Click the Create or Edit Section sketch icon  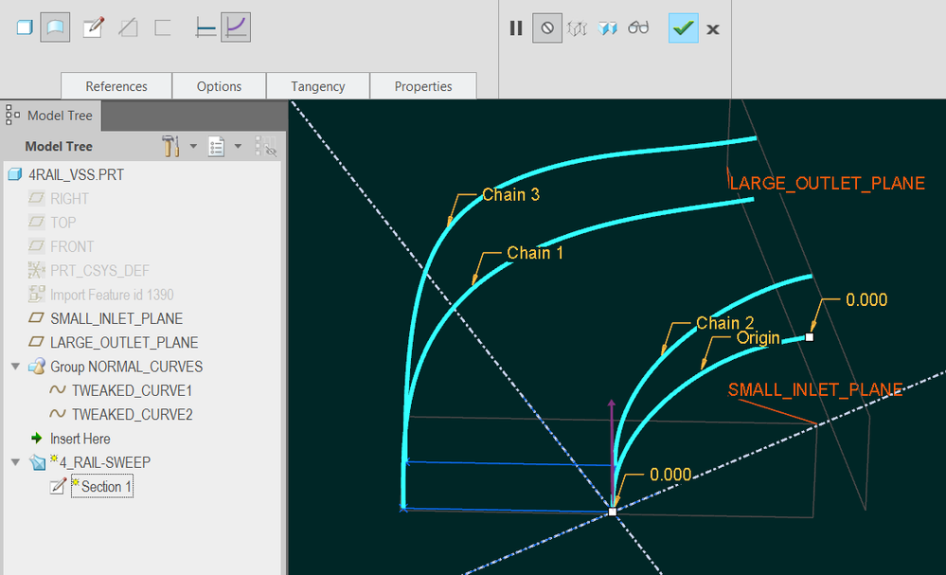[x=93, y=27]
